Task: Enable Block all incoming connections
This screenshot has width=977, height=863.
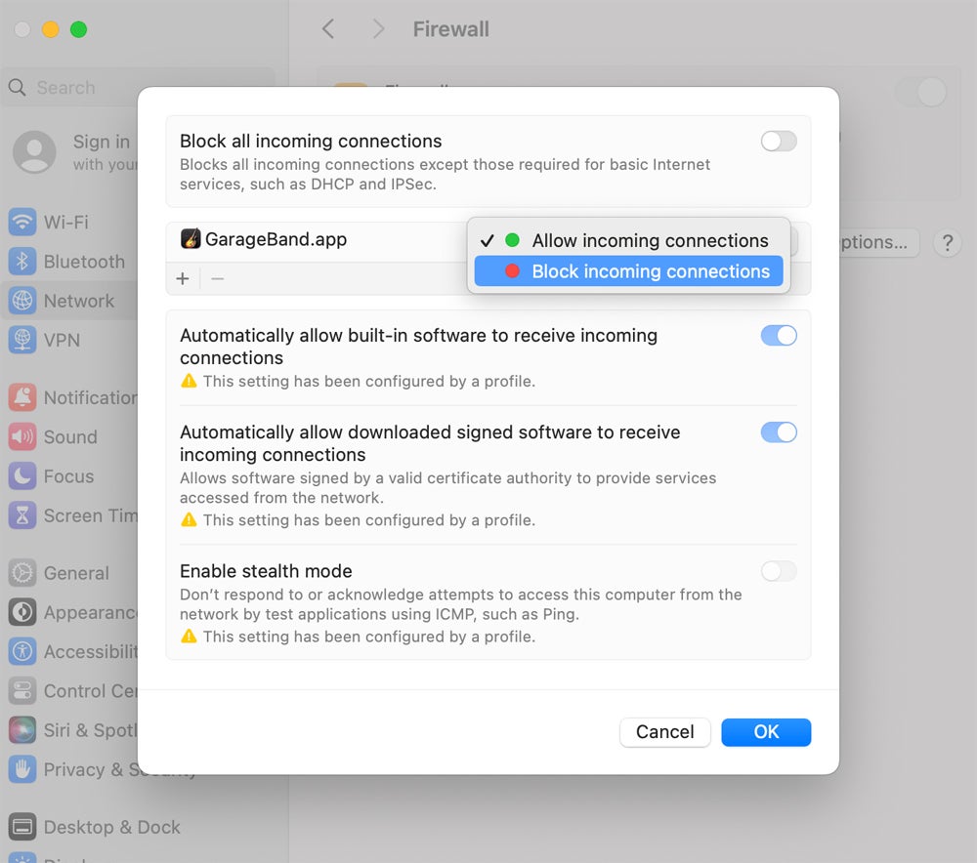Action: (779, 141)
